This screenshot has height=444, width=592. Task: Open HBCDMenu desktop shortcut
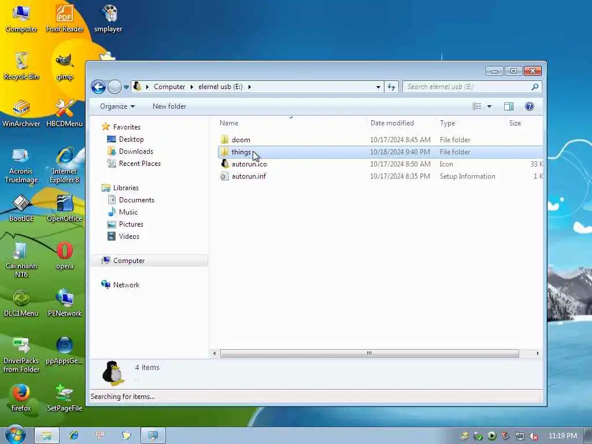click(65, 114)
